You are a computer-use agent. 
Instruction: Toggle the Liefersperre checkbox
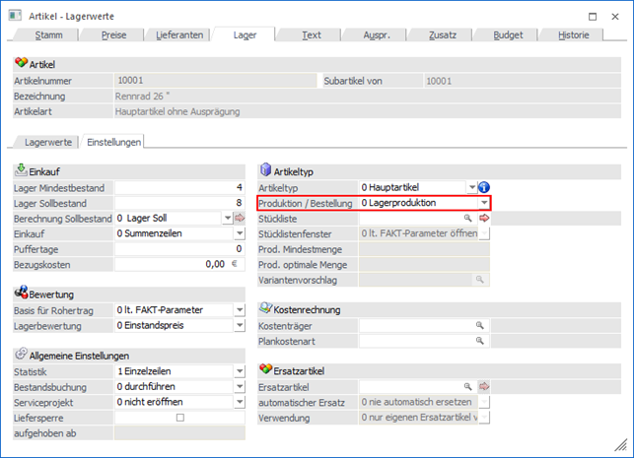(x=179, y=418)
